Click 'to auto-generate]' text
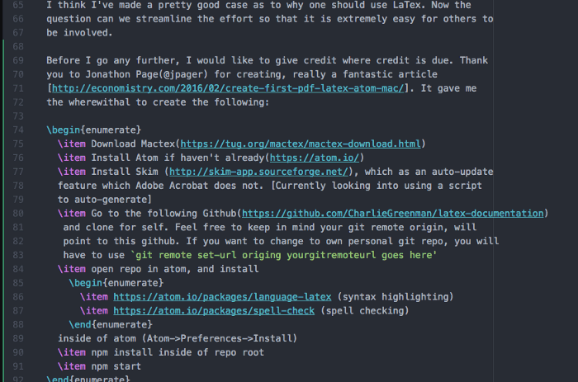578x382 pixels. click(x=105, y=200)
